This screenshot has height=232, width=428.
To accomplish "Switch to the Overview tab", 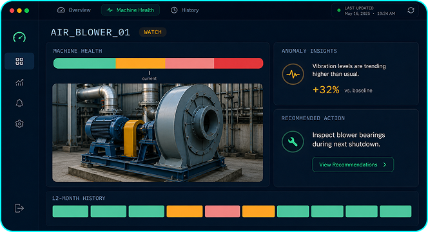I will click(74, 10).
